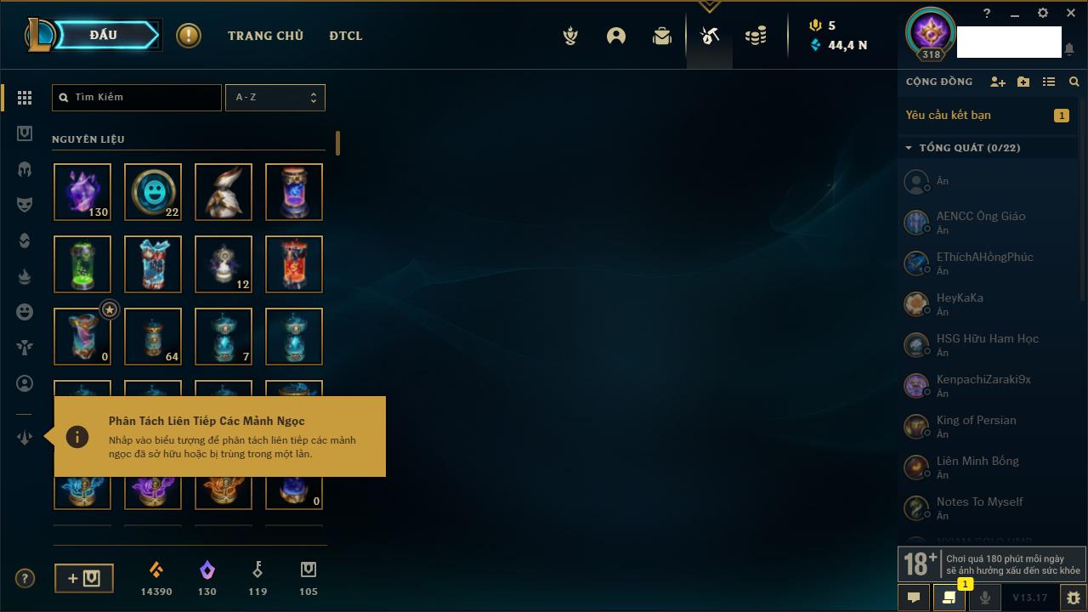Toggle the notifications bell icon
Screen dimensions: 1088x612
pos(1069,49)
